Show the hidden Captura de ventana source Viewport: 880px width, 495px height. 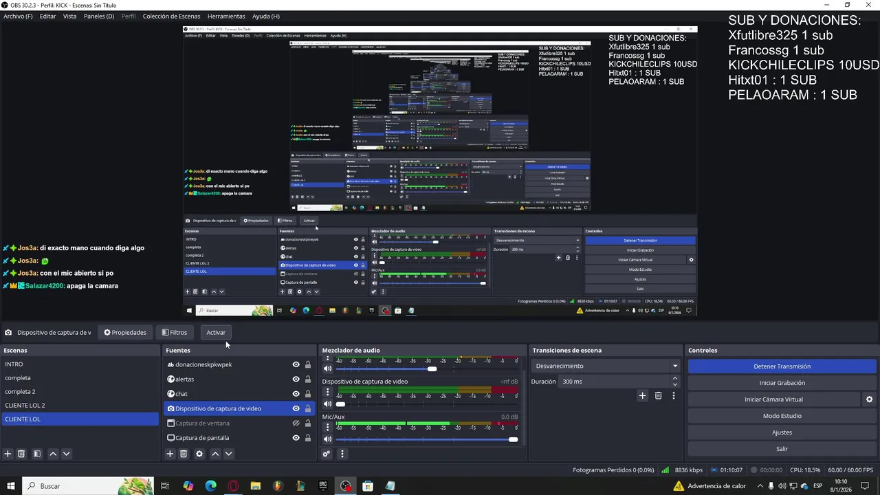click(296, 423)
